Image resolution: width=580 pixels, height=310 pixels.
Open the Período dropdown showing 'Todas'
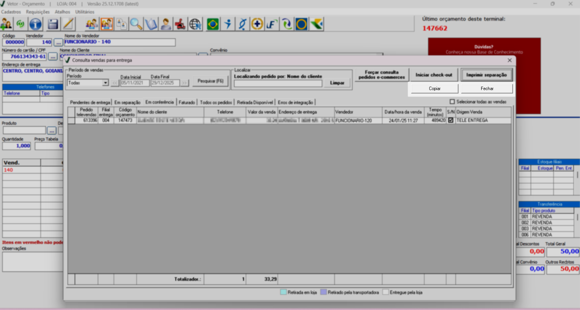[x=105, y=83]
